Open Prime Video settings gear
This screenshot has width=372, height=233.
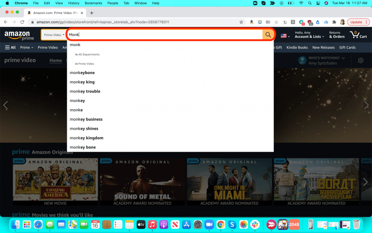(x=361, y=61)
